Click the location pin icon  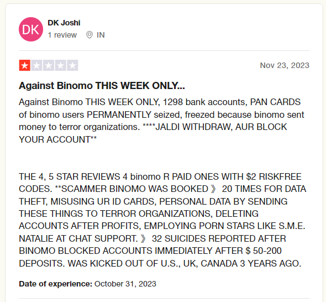[x=90, y=35]
